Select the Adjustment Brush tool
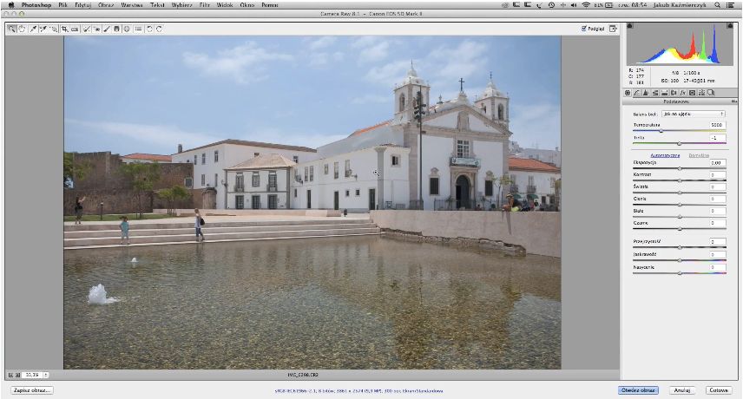 (107, 29)
